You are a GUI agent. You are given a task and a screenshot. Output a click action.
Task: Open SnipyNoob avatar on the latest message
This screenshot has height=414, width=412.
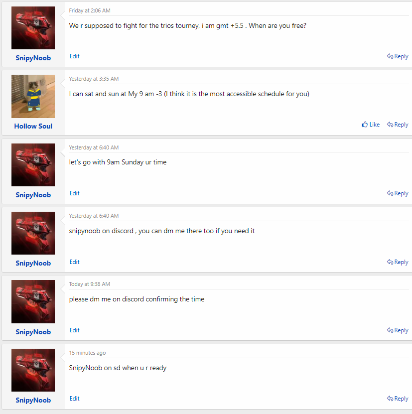coord(33,370)
